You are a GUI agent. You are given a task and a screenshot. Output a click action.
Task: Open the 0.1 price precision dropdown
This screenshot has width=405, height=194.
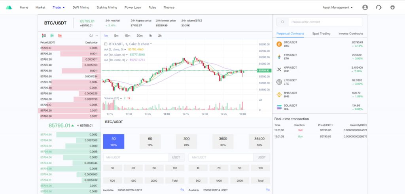tap(93, 36)
